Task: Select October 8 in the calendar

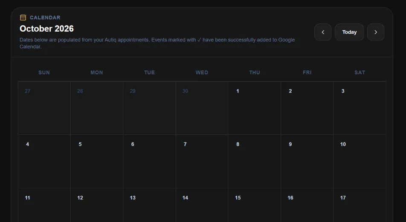Action: [x=255, y=161]
